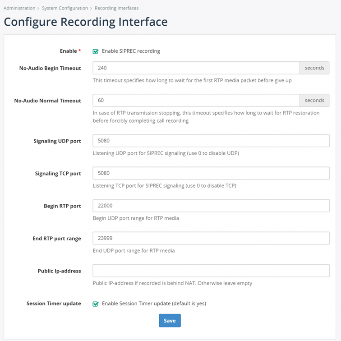Click into End RTP port range field
Image resolution: width=341 pixels, height=341 pixels.
click(x=211, y=238)
